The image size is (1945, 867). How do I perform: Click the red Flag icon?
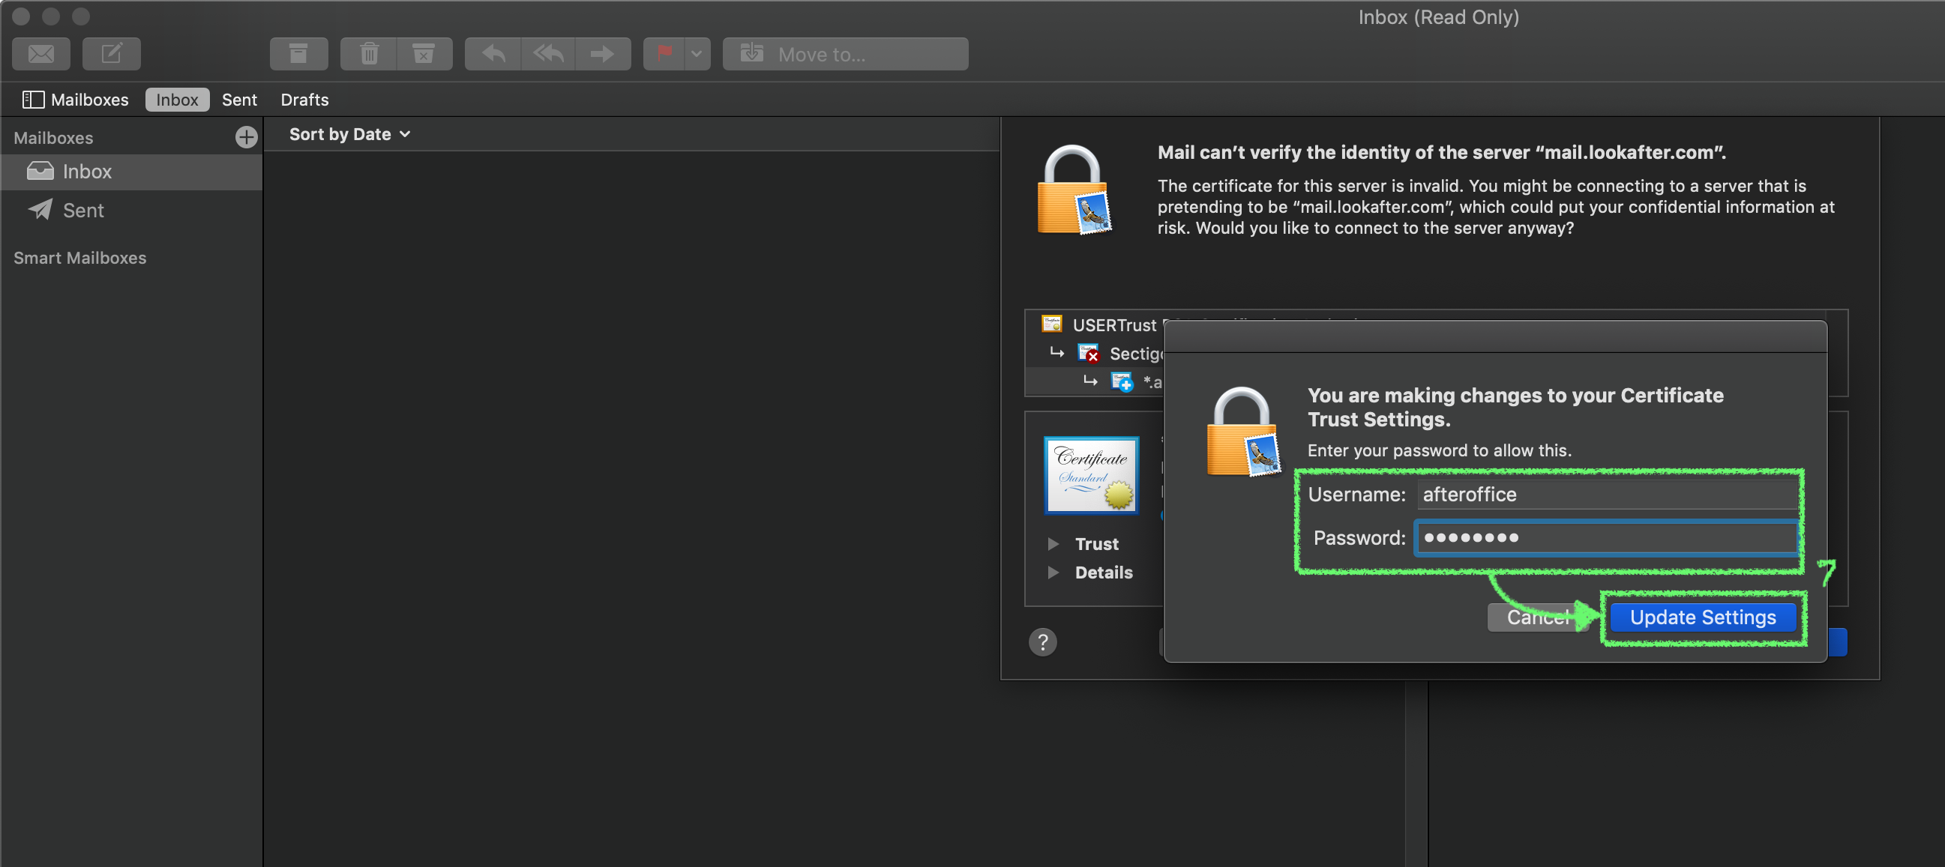coord(664,53)
